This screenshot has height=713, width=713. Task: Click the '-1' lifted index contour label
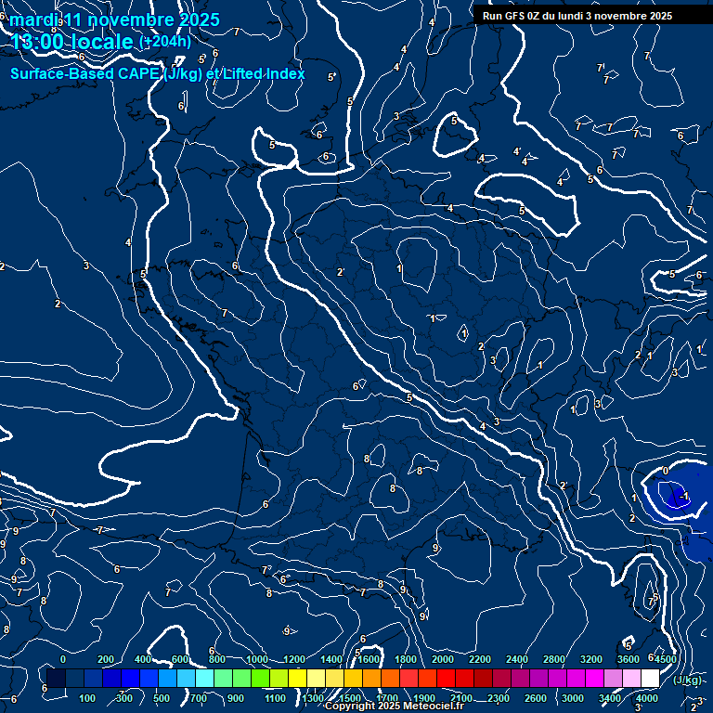pos(684,496)
